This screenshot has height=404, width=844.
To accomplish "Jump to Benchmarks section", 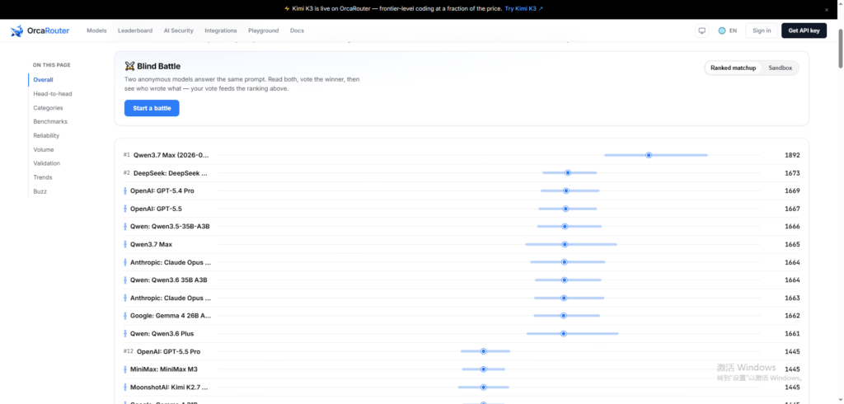I will 50,122.
